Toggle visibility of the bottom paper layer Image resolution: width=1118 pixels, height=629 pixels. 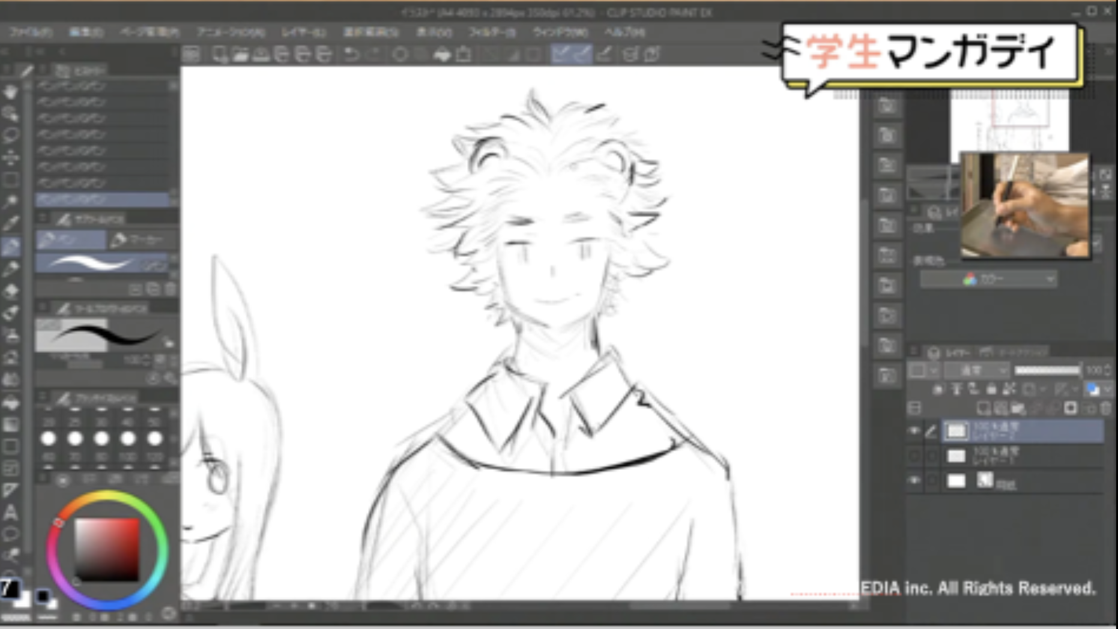[914, 481]
